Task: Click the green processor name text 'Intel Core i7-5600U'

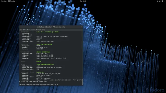Action: tap(44, 32)
